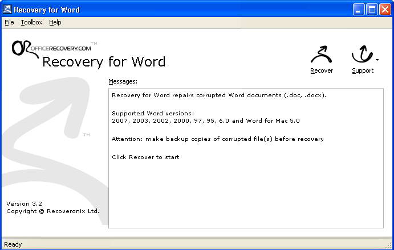Open the File menu
The image size is (394, 250).
click(9, 23)
